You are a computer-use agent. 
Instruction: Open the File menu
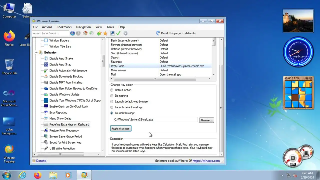coord(35,27)
